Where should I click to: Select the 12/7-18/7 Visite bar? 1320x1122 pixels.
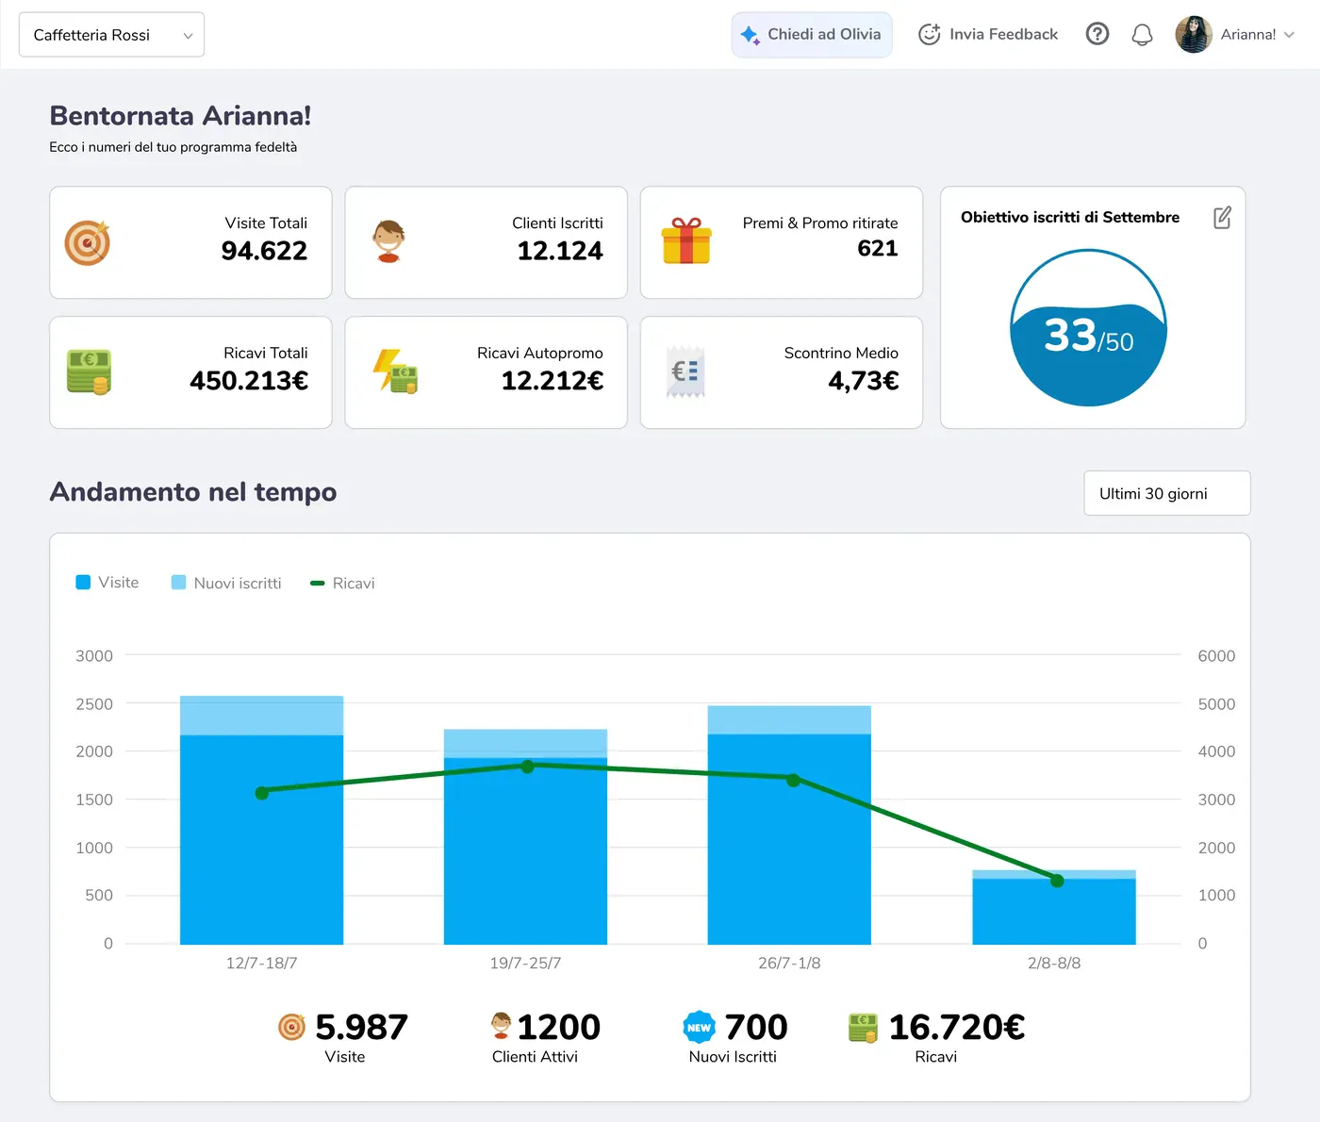(261, 839)
